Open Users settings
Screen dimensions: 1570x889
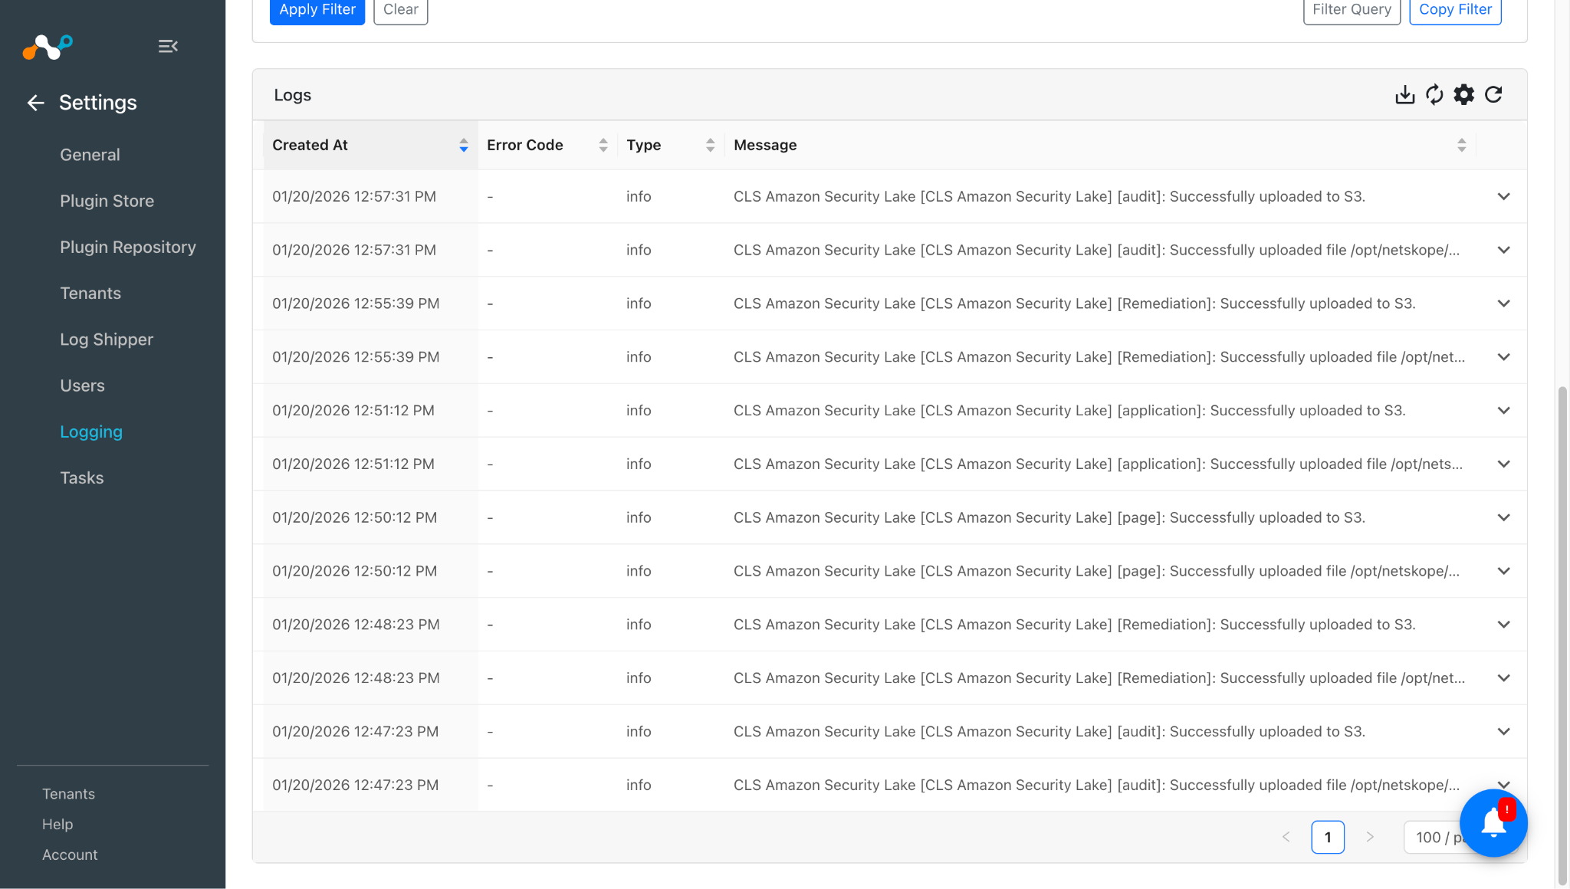[82, 385]
